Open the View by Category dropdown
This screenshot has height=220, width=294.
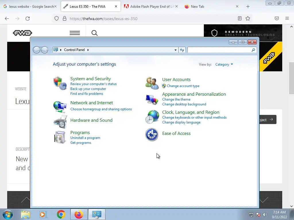point(224,64)
